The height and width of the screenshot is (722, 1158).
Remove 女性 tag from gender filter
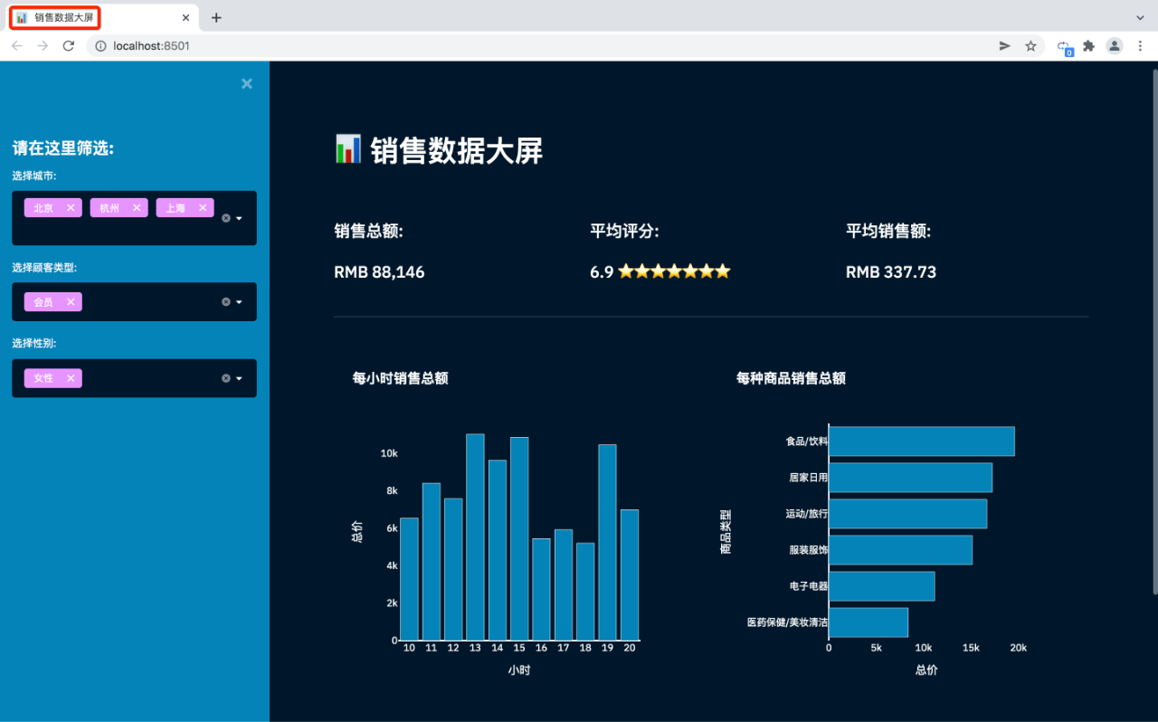pyautogui.click(x=71, y=378)
